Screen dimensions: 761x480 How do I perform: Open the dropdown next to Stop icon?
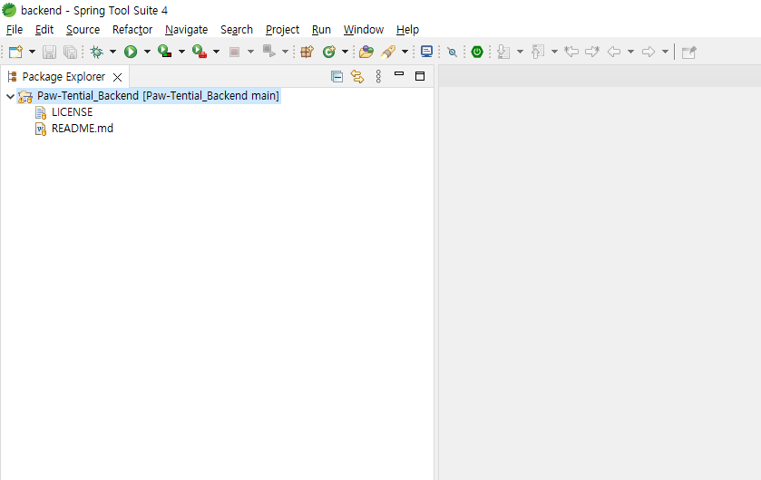(x=250, y=52)
